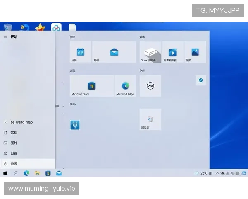Select the desktop star mascot icon

point(40,27)
